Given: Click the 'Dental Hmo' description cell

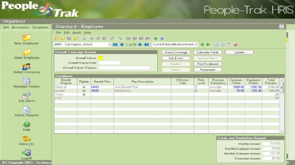Looking at the screenshot, I should click(143, 91).
